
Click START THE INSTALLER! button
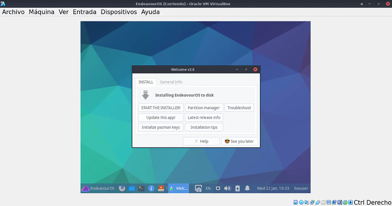coord(161,108)
